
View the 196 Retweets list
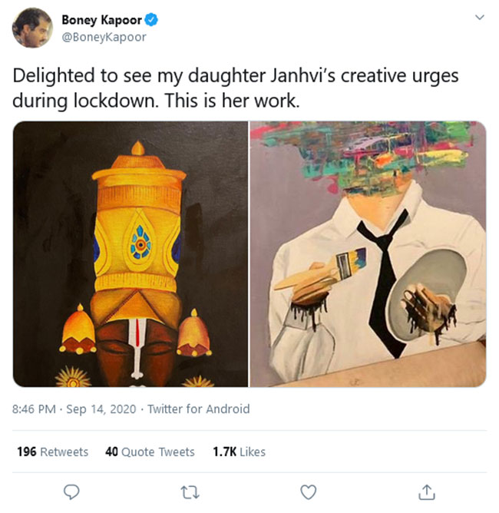point(52,452)
